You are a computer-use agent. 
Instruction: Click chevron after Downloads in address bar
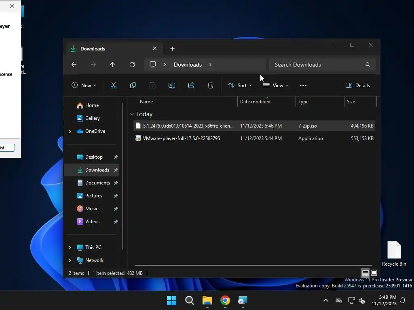[x=210, y=65]
